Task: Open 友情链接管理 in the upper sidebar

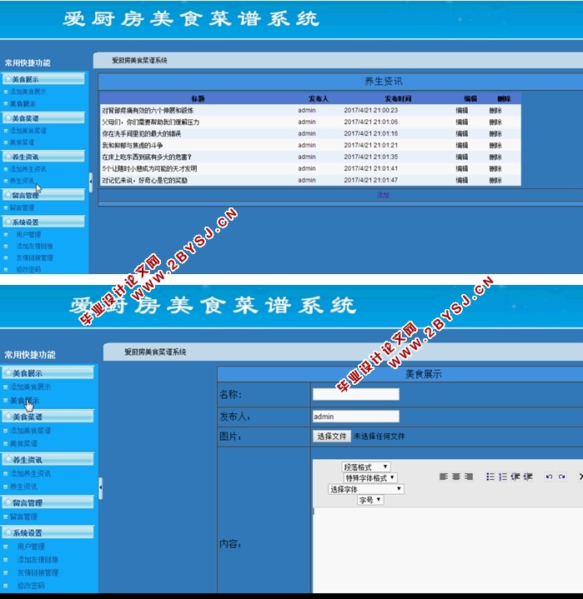Action: pos(34,258)
